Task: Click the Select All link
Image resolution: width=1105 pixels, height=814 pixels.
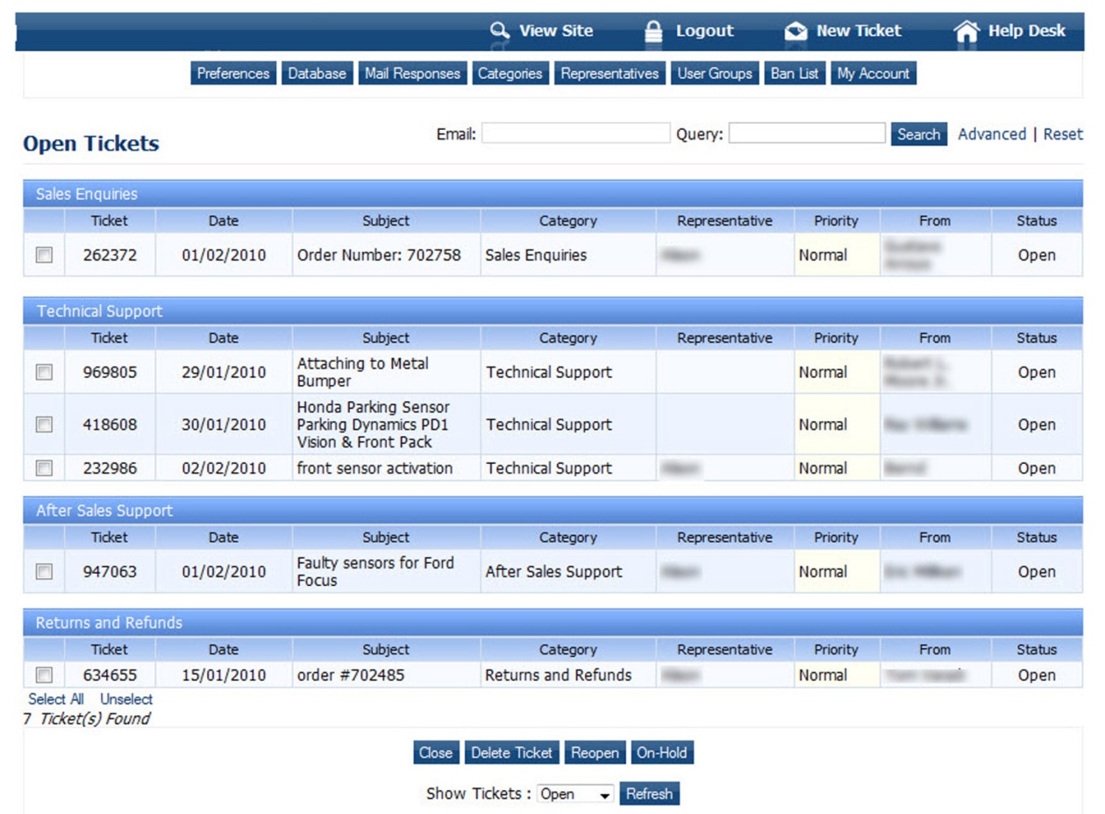Action: click(x=56, y=699)
